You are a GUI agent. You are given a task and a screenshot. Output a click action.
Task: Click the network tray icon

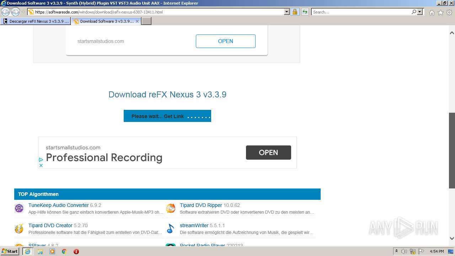click(x=413, y=251)
